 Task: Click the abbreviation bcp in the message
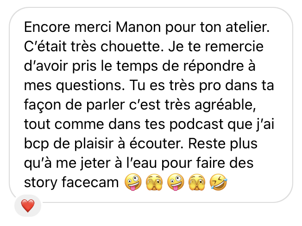point(37,144)
